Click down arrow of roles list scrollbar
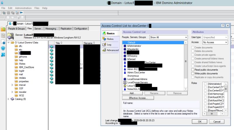234x130 pixels. point(226,110)
